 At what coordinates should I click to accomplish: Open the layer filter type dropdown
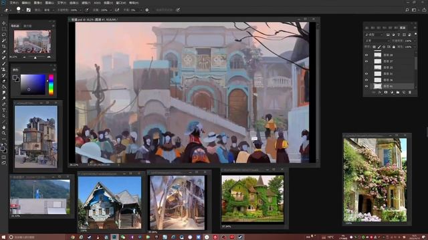pyautogui.click(x=374, y=35)
